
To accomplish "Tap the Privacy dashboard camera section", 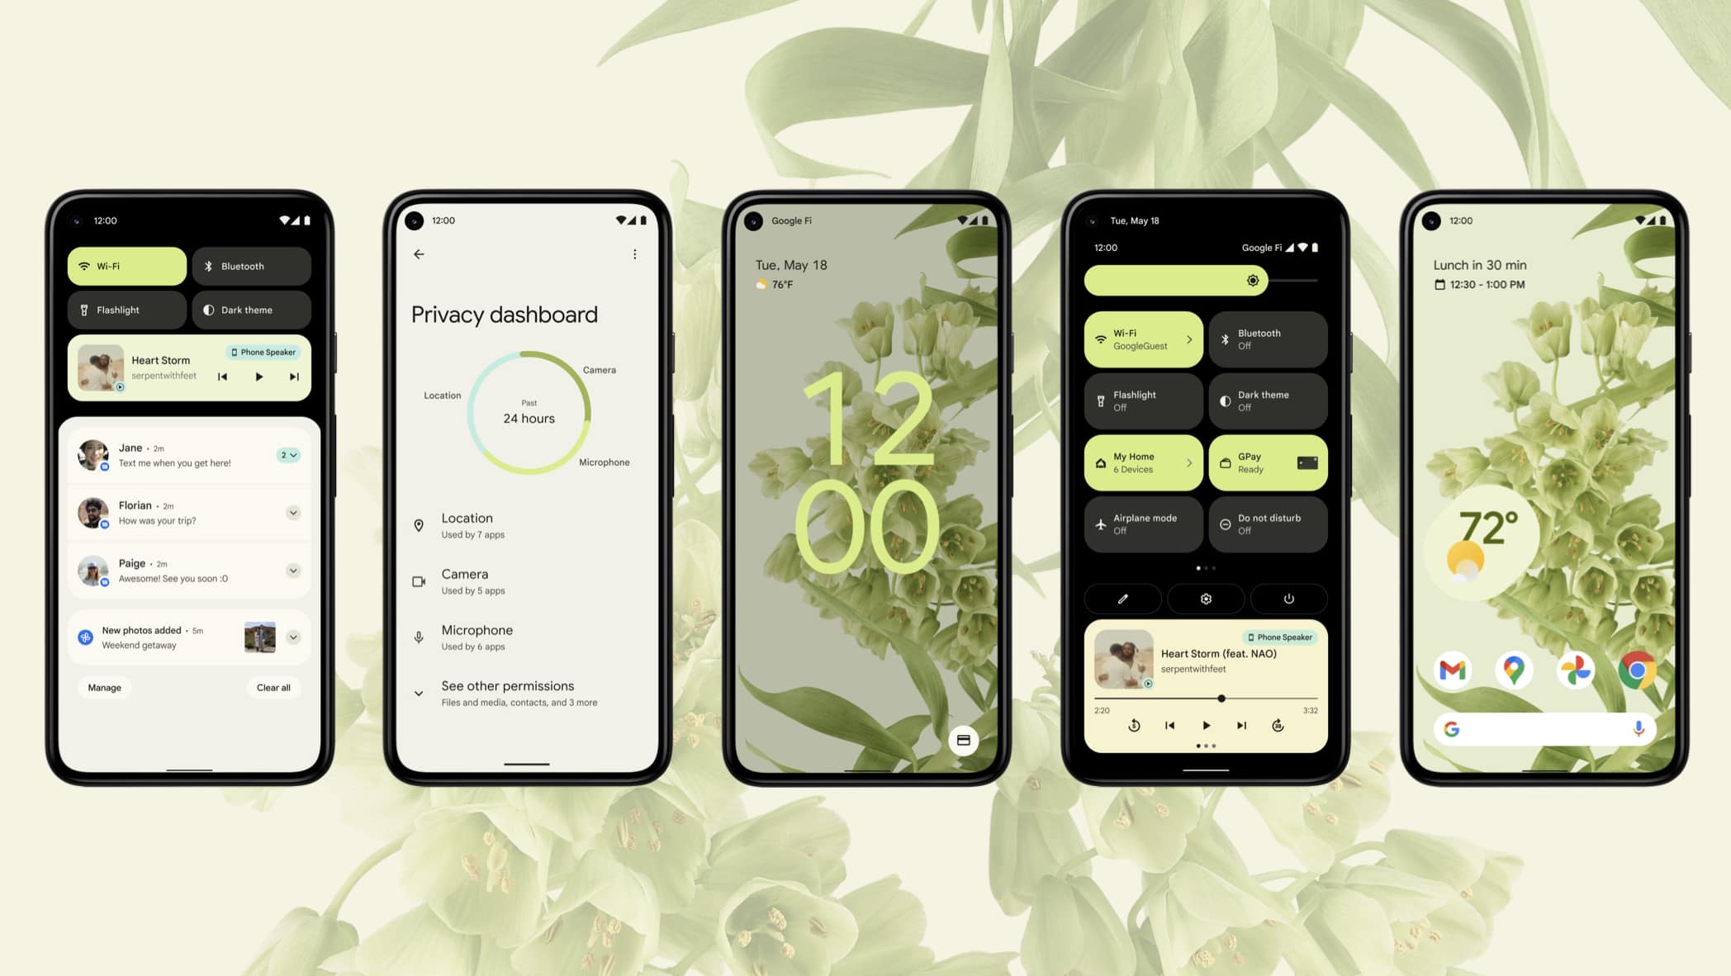I will [x=523, y=580].
